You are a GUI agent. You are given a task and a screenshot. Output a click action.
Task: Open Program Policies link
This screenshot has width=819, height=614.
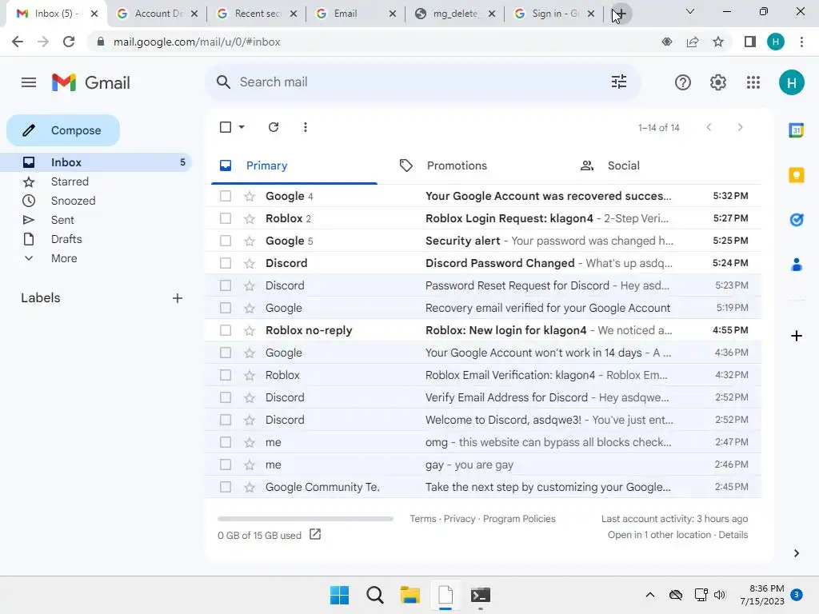point(519,519)
